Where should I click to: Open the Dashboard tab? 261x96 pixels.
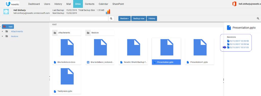[34, 4]
